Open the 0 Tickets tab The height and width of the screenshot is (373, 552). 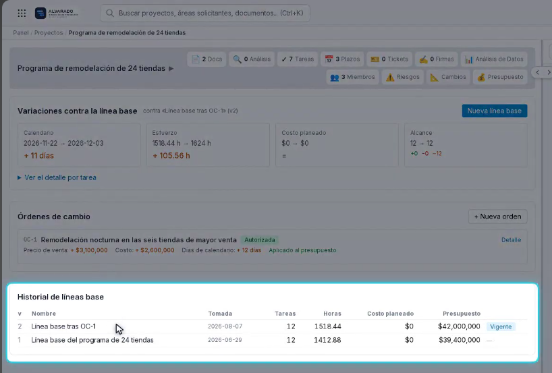[x=389, y=59]
